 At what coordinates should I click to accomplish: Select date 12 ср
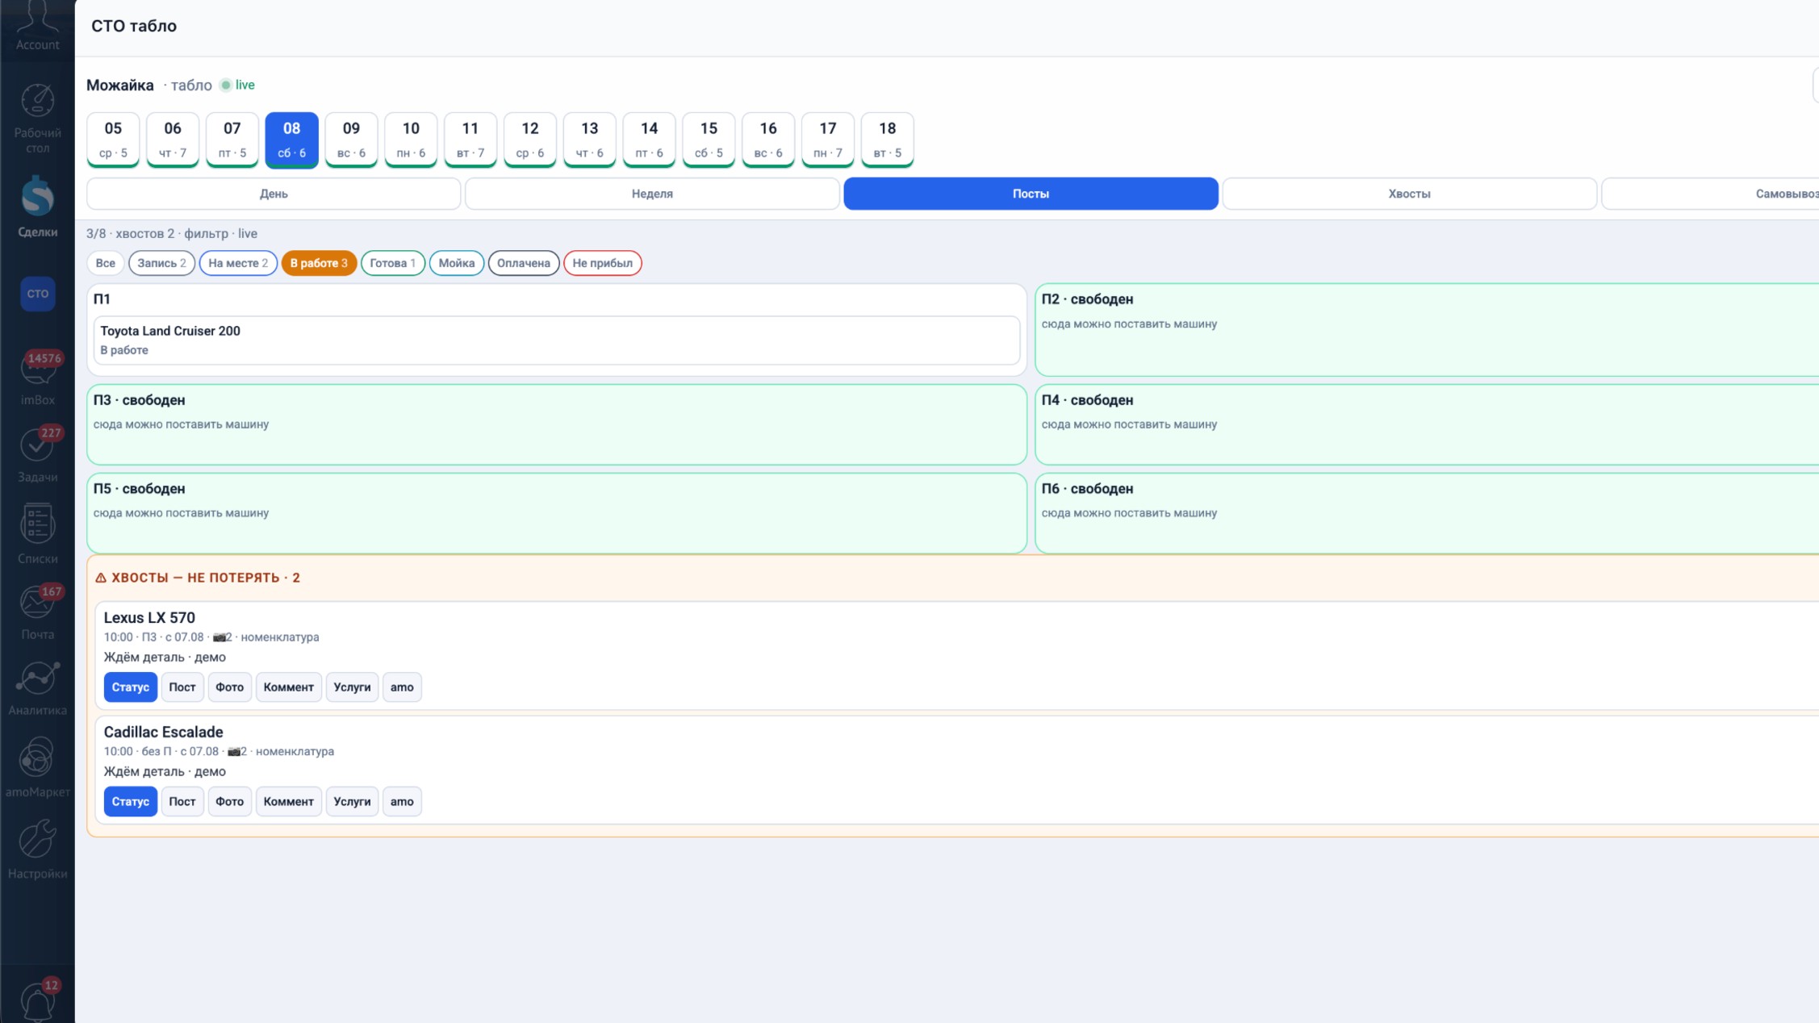[x=530, y=140]
